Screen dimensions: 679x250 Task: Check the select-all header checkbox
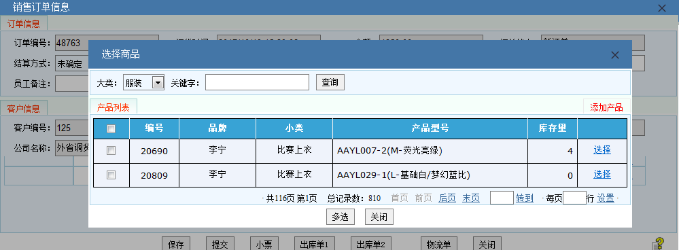[x=111, y=128]
